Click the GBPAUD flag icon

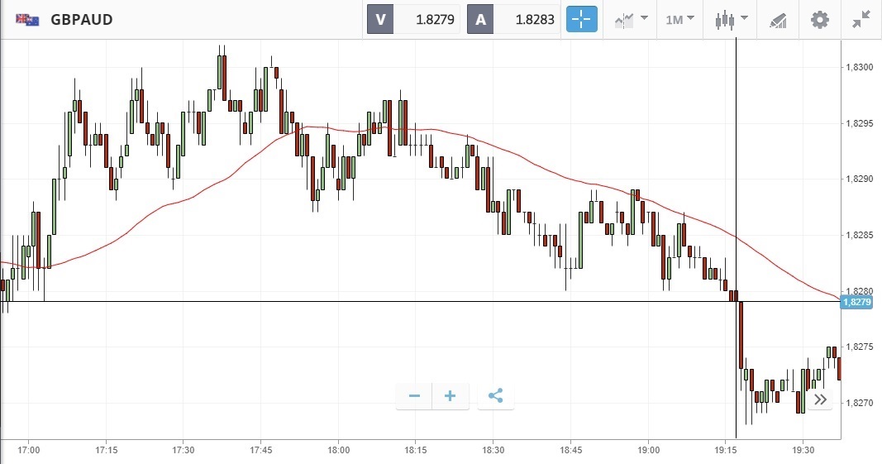pos(28,20)
